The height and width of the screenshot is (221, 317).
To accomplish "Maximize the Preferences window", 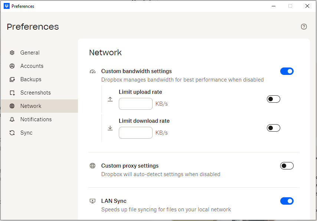I will click(290, 6).
